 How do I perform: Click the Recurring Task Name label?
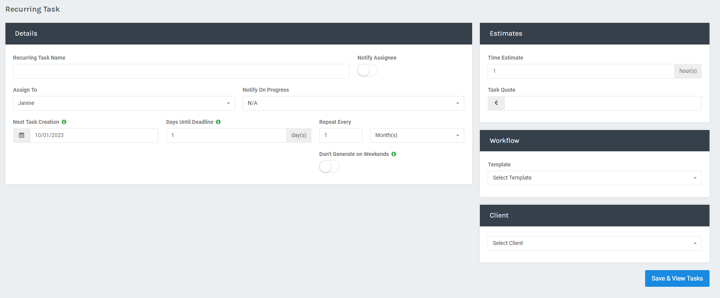click(39, 58)
